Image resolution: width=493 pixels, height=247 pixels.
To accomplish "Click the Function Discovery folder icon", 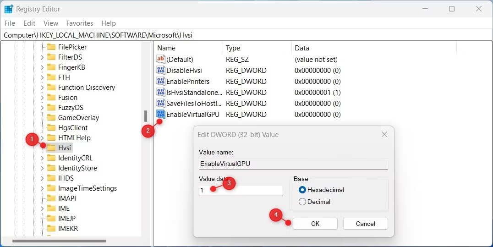I will tap(51, 87).
